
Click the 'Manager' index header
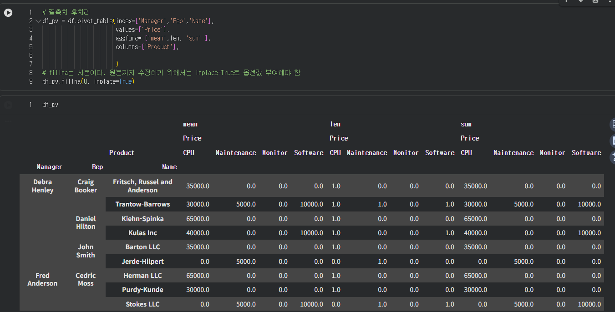[49, 167]
